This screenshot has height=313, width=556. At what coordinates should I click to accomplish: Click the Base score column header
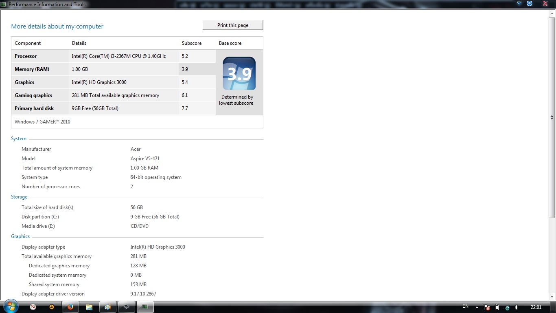pyautogui.click(x=230, y=43)
